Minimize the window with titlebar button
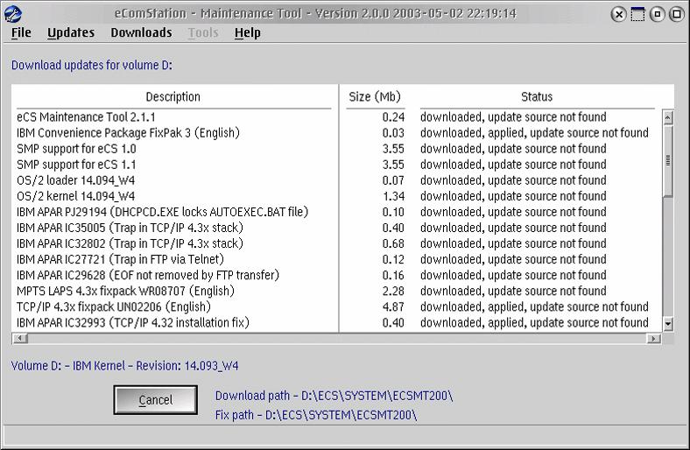This screenshot has width=690, height=450. (x=657, y=15)
